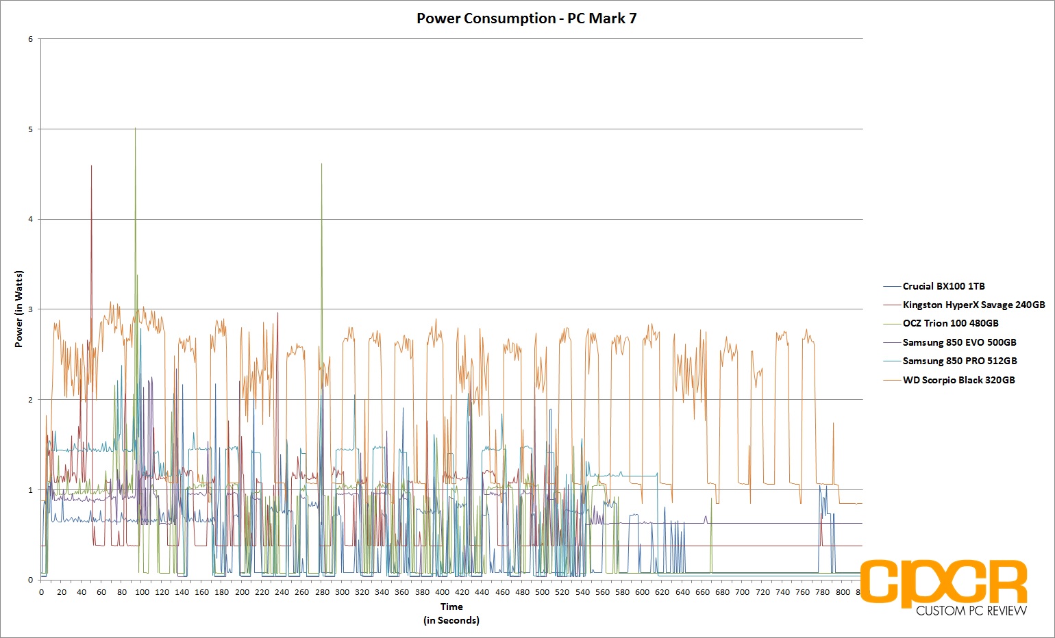The image size is (1055, 638).
Task: Click the x-axis label 600
Action: tap(643, 592)
